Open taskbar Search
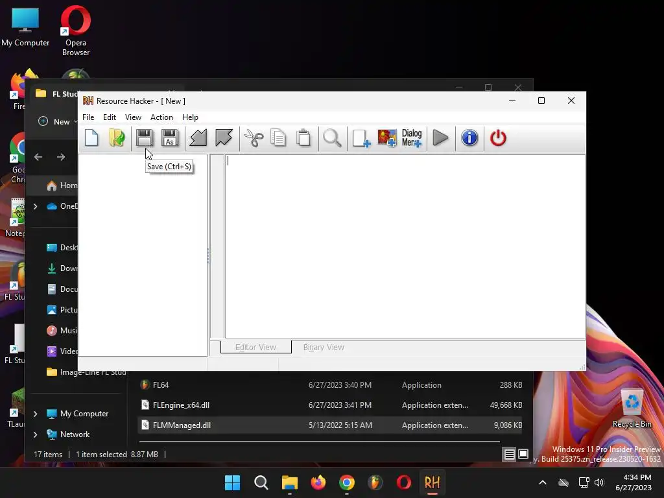664x498 pixels. click(x=261, y=482)
